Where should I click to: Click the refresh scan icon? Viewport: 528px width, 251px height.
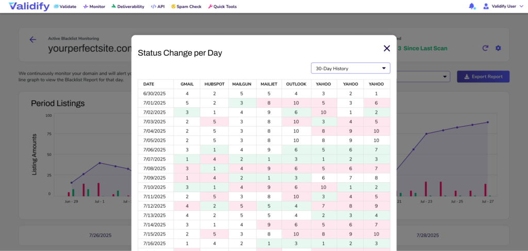click(485, 48)
